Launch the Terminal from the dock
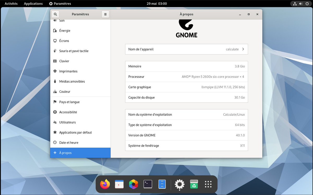 148,184
